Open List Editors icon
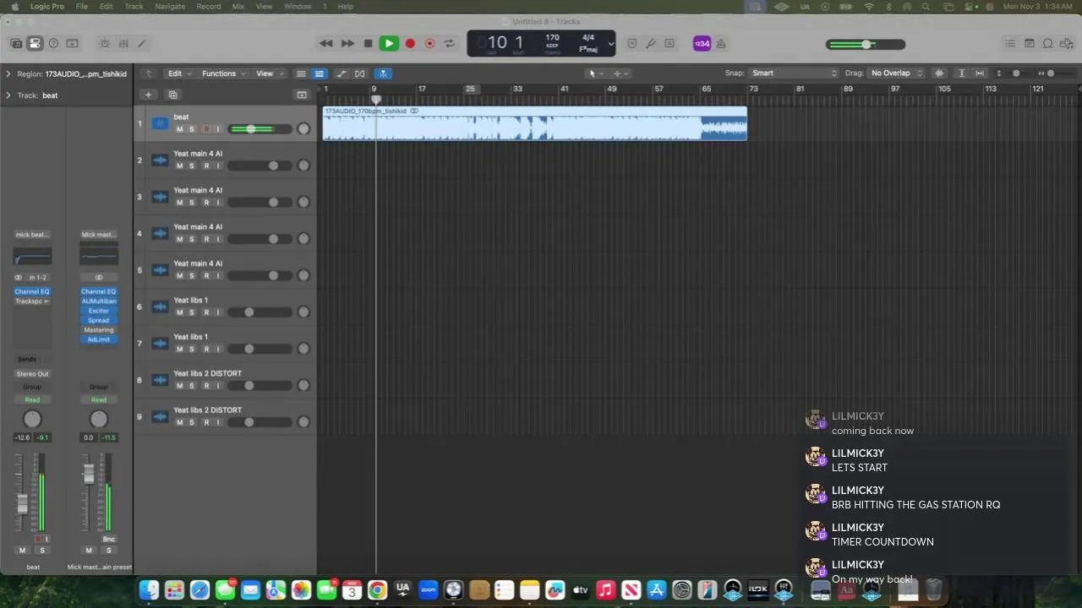 coord(1010,43)
